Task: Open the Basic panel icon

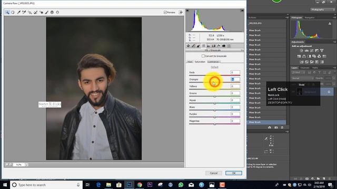Action: click(189, 46)
